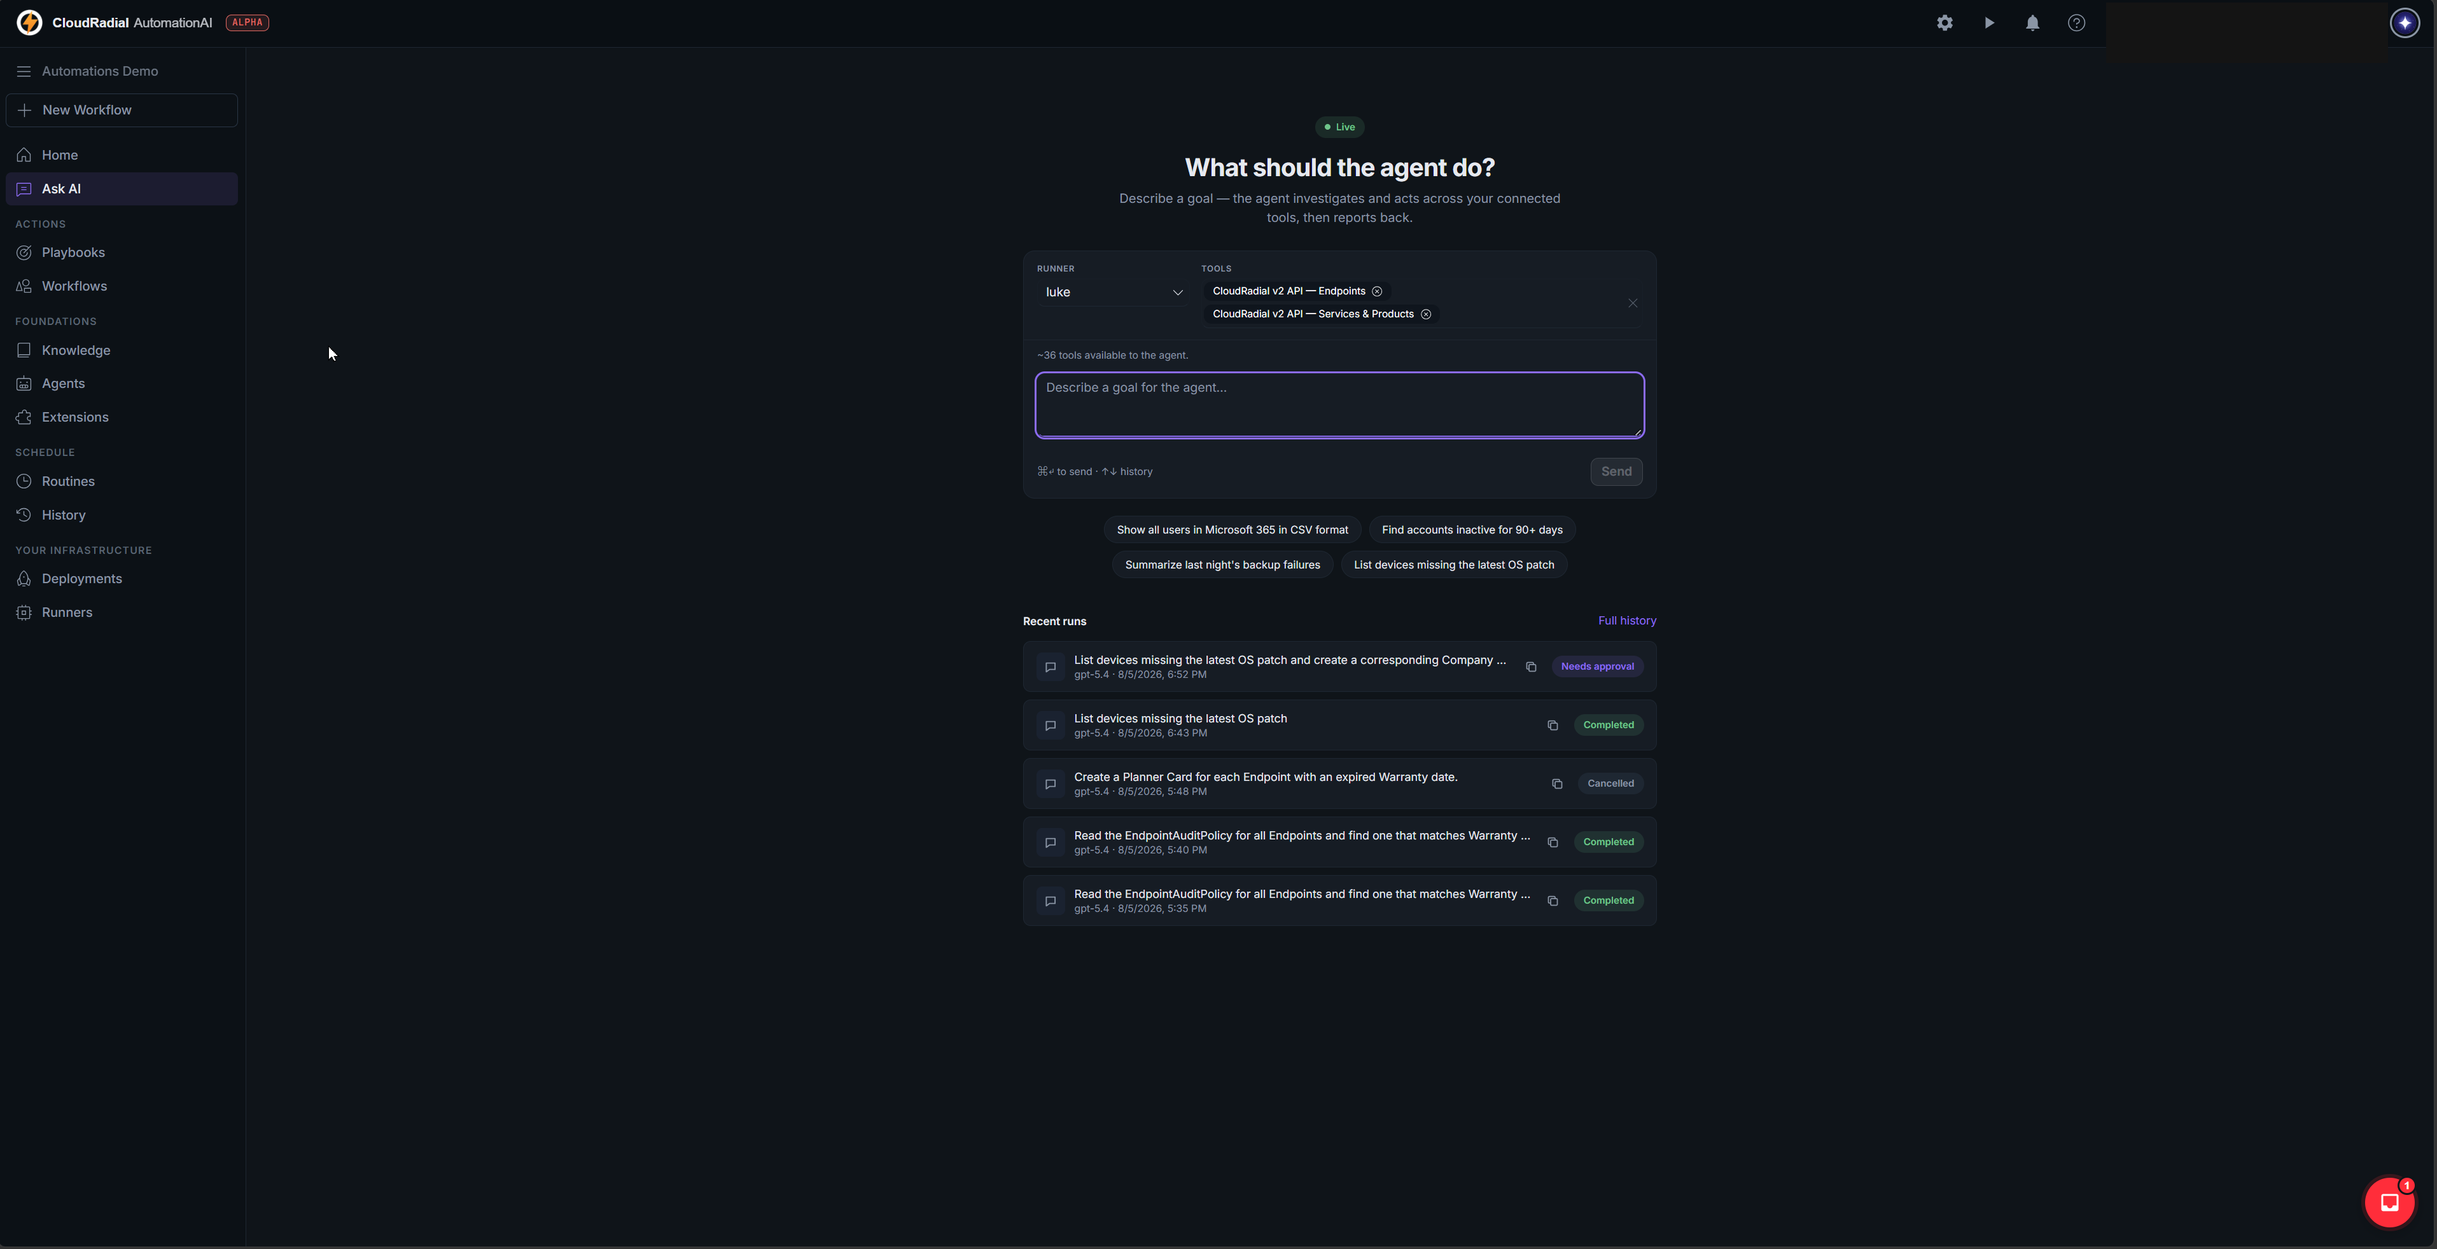Open Deployments in the sidebar
This screenshot has width=2437, height=1249.
tap(121, 579)
